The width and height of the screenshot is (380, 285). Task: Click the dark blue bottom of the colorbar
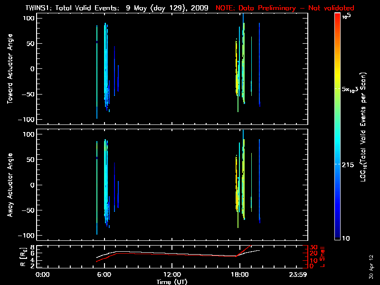click(x=337, y=237)
